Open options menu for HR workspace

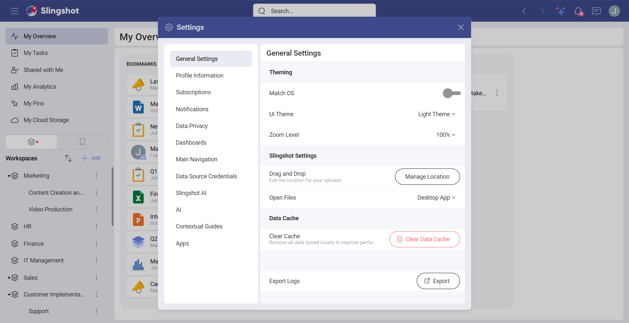(x=97, y=226)
